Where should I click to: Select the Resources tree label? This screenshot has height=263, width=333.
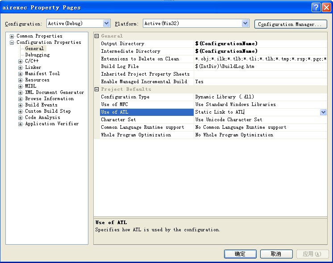(x=37, y=80)
